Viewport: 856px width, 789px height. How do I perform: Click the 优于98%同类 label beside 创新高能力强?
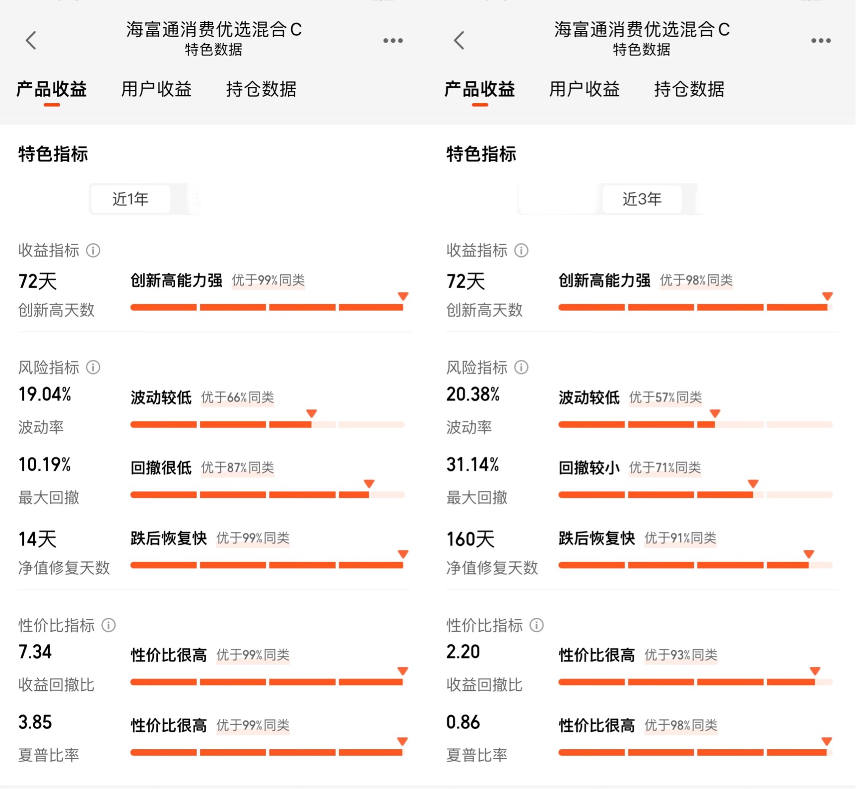coord(696,280)
